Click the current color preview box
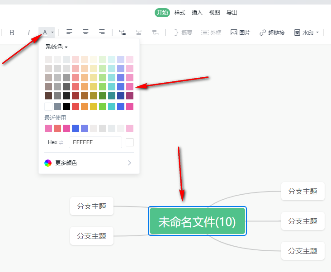Screen dimensions: 331x272 130,142
